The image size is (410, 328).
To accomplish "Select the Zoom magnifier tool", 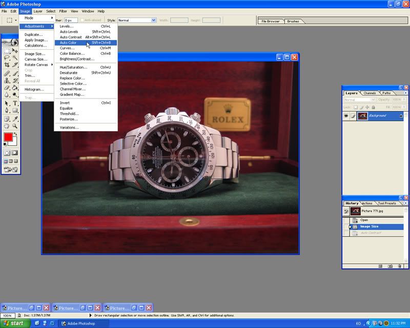I will tap(15, 126).
